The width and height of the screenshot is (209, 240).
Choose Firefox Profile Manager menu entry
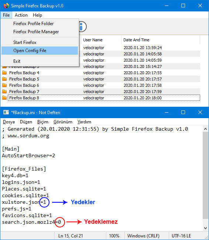tap(40, 32)
